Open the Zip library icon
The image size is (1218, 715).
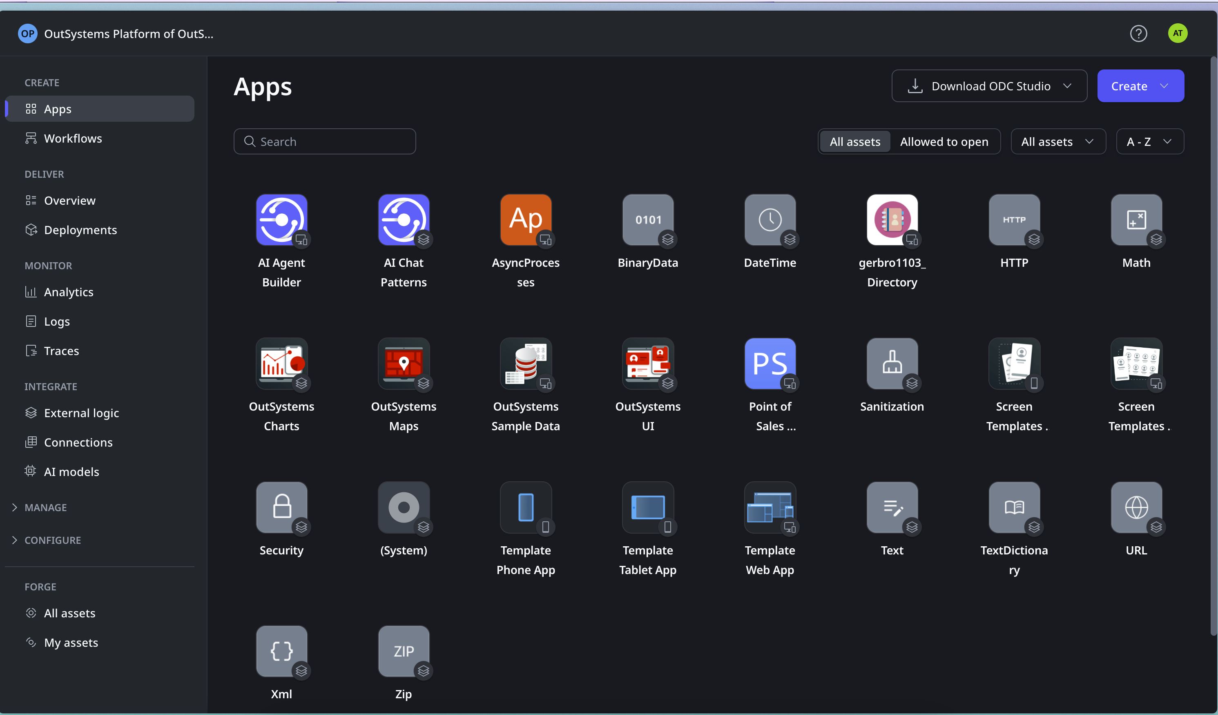[x=404, y=651]
